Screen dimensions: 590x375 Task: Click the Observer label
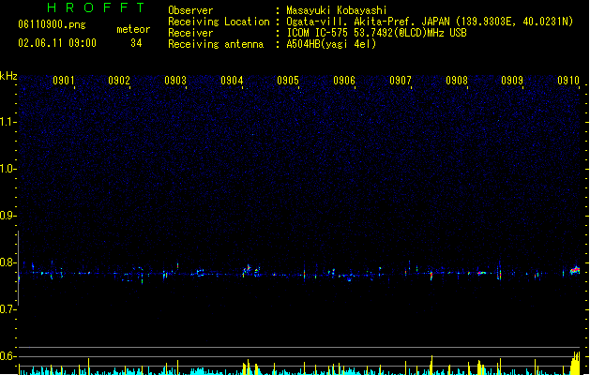190,10
